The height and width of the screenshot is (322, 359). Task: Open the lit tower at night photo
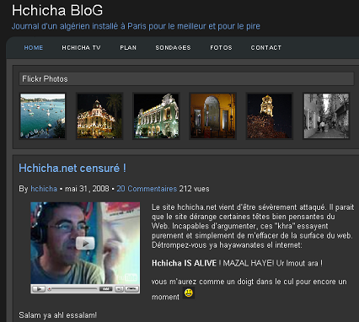pos(270,116)
